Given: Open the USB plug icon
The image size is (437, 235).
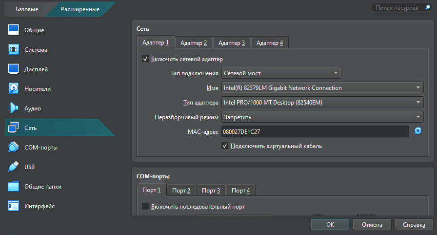Looking at the screenshot, I should pos(14,167).
